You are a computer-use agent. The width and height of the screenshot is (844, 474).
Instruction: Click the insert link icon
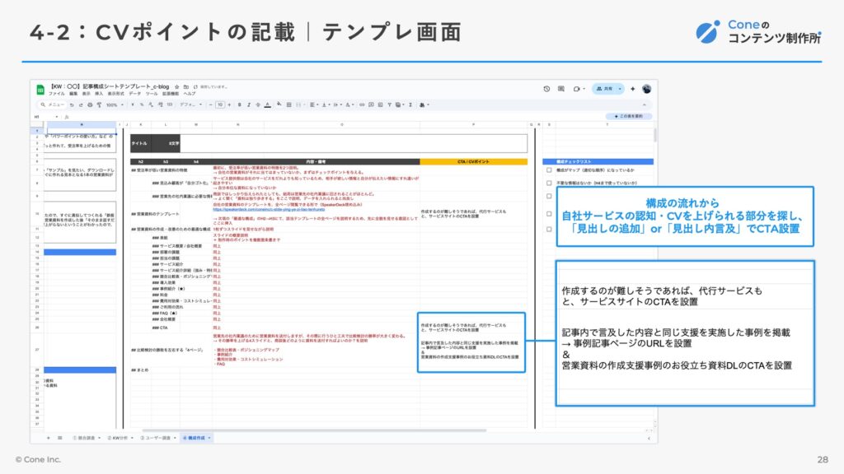[362, 105]
